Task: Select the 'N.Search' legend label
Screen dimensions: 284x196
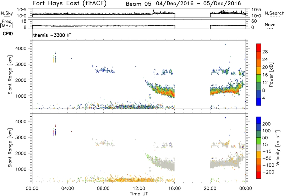Action: click(x=274, y=13)
